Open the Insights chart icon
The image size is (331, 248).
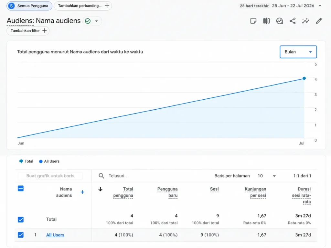click(279, 21)
